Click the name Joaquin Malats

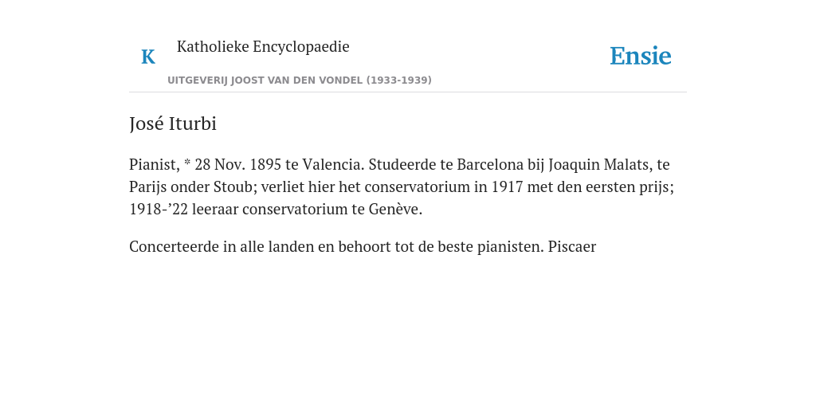599,164
